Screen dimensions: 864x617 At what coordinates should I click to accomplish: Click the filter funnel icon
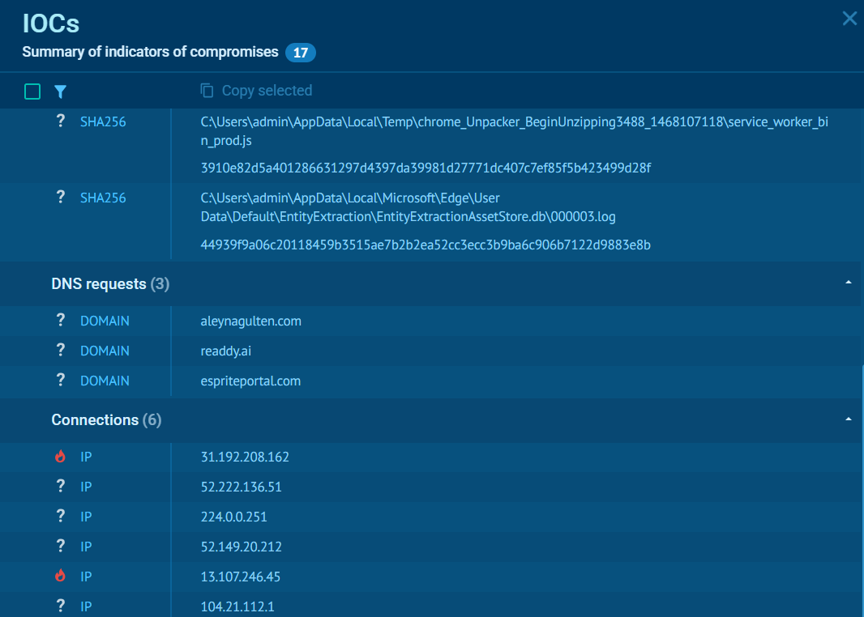pyautogui.click(x=60, y=91)
